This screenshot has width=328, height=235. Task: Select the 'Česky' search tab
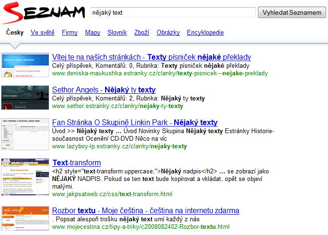(x=15, y=33)
